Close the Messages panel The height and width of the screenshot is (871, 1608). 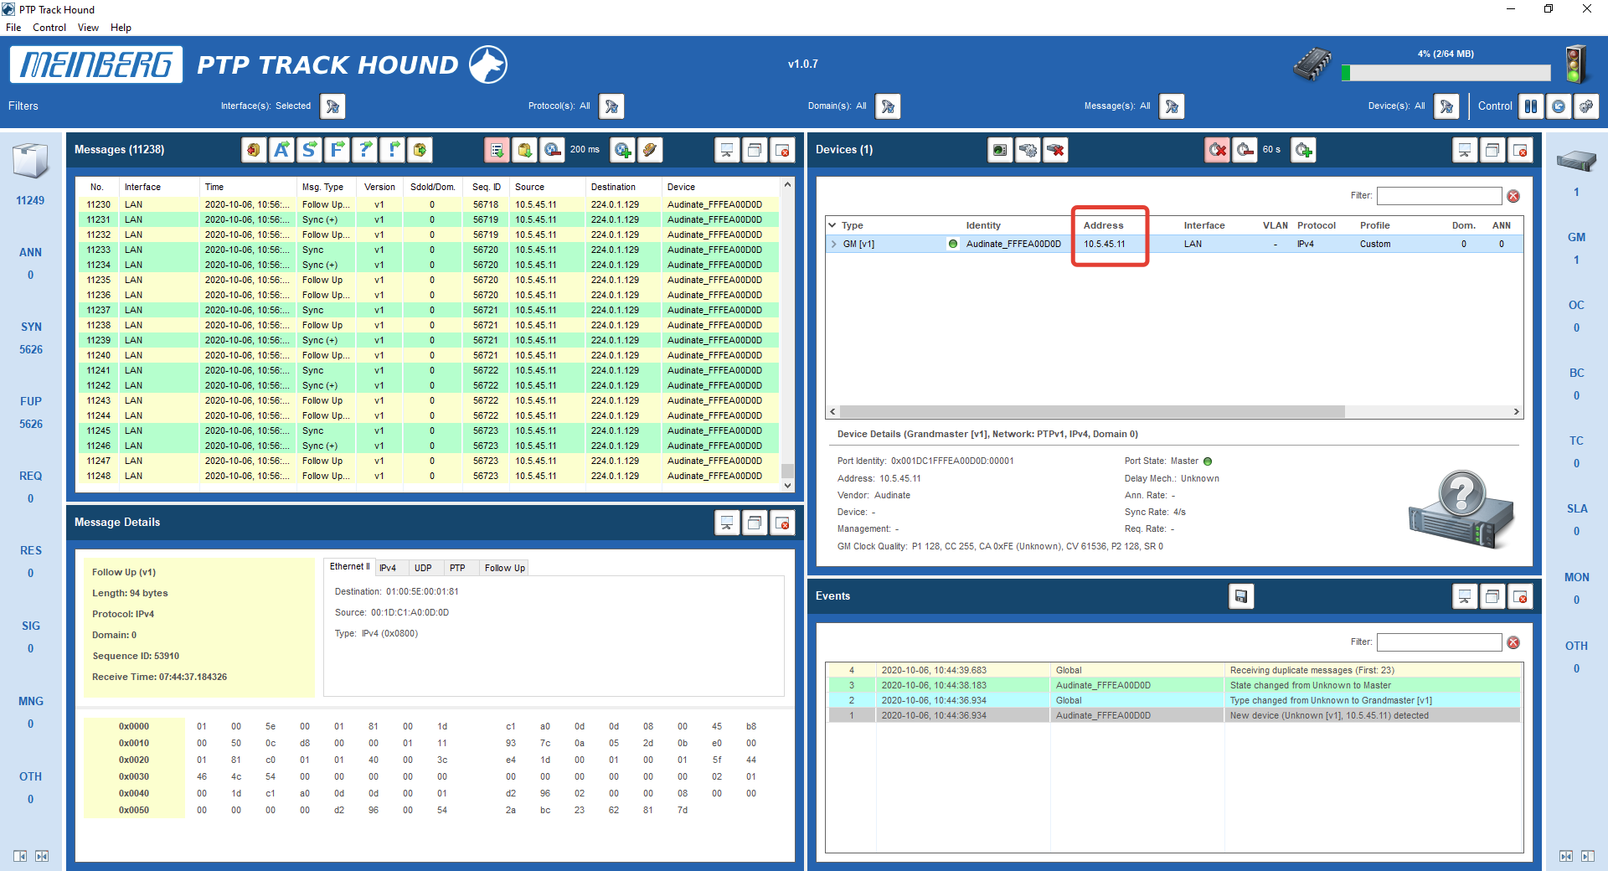[x=782, y=150]
